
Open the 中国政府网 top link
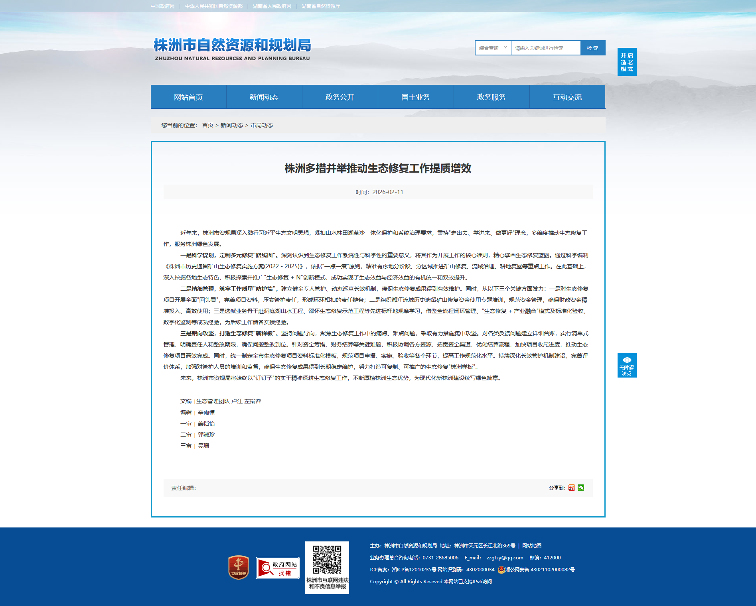162,6
